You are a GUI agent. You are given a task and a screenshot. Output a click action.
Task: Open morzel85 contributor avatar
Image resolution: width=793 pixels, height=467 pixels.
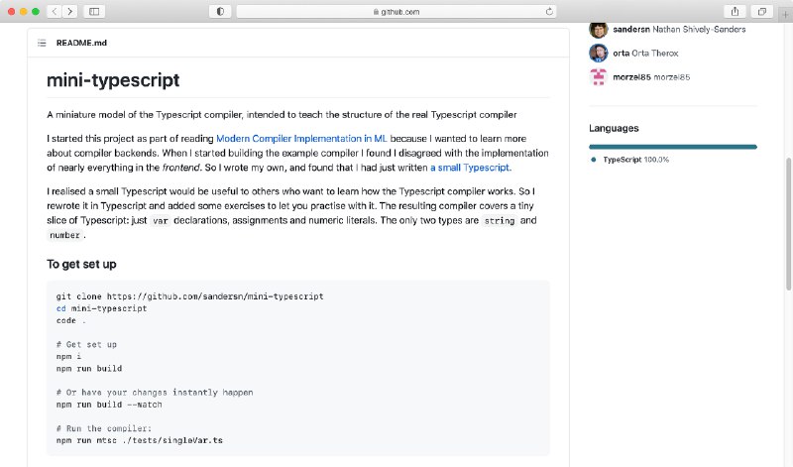point(599,77)
